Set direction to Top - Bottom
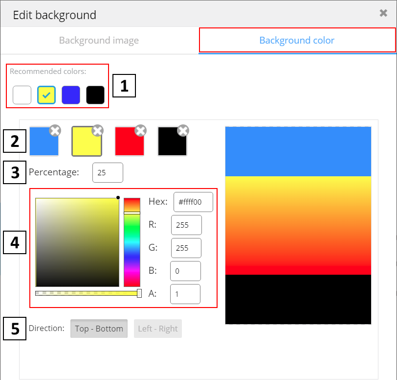Viewport: 397px width, 380px height. pyautogui.click(x=99, y=329)
